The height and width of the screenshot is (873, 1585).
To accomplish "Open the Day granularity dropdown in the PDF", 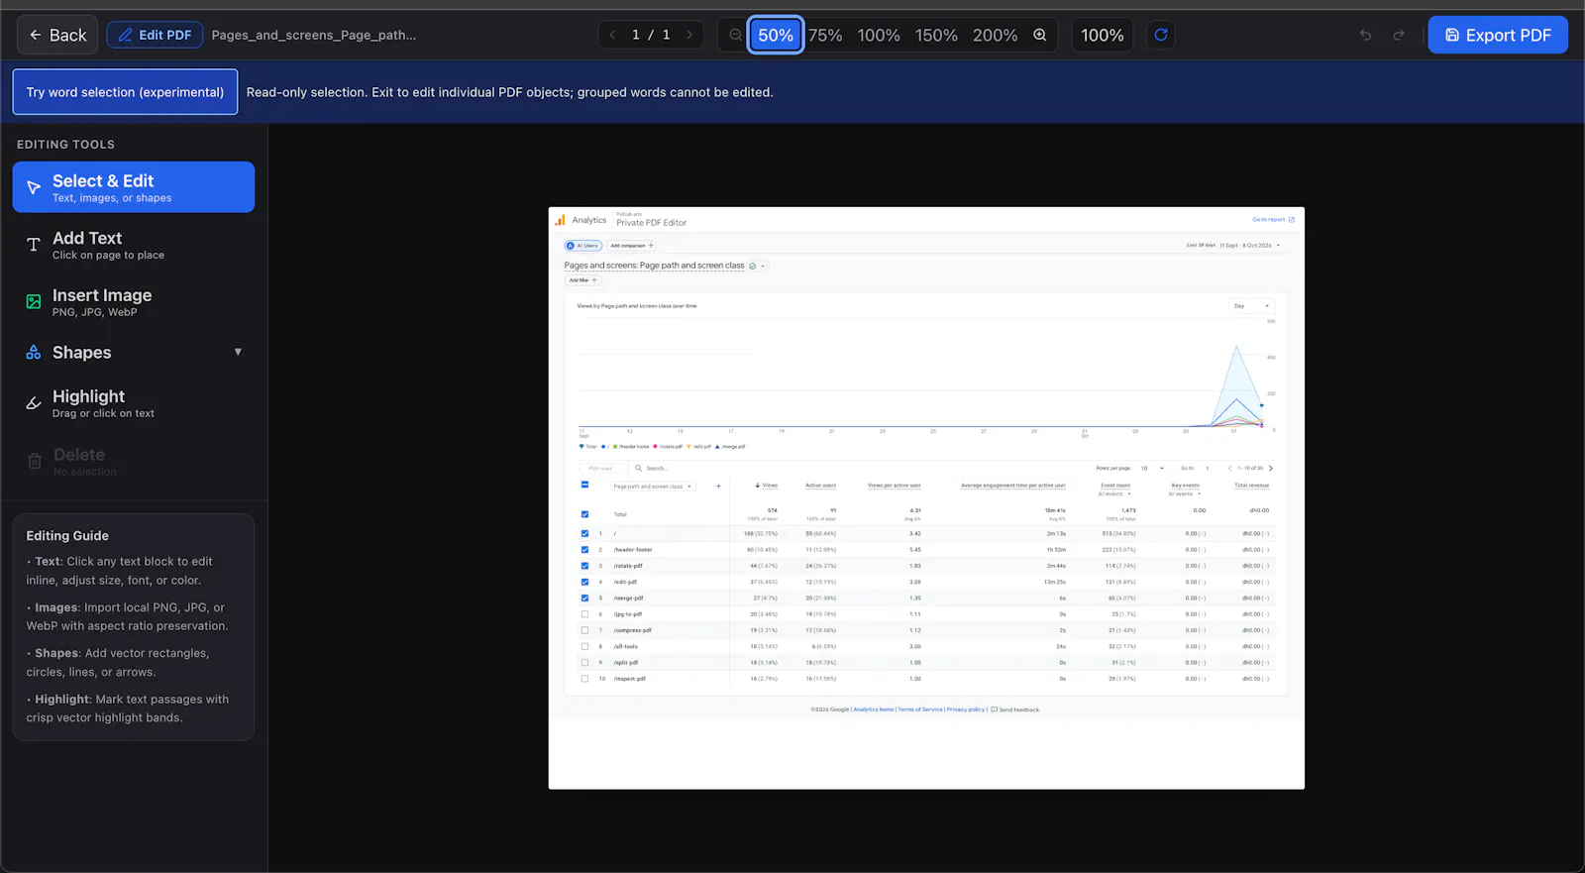I will pyautogui.click(x=1251, y=306).
